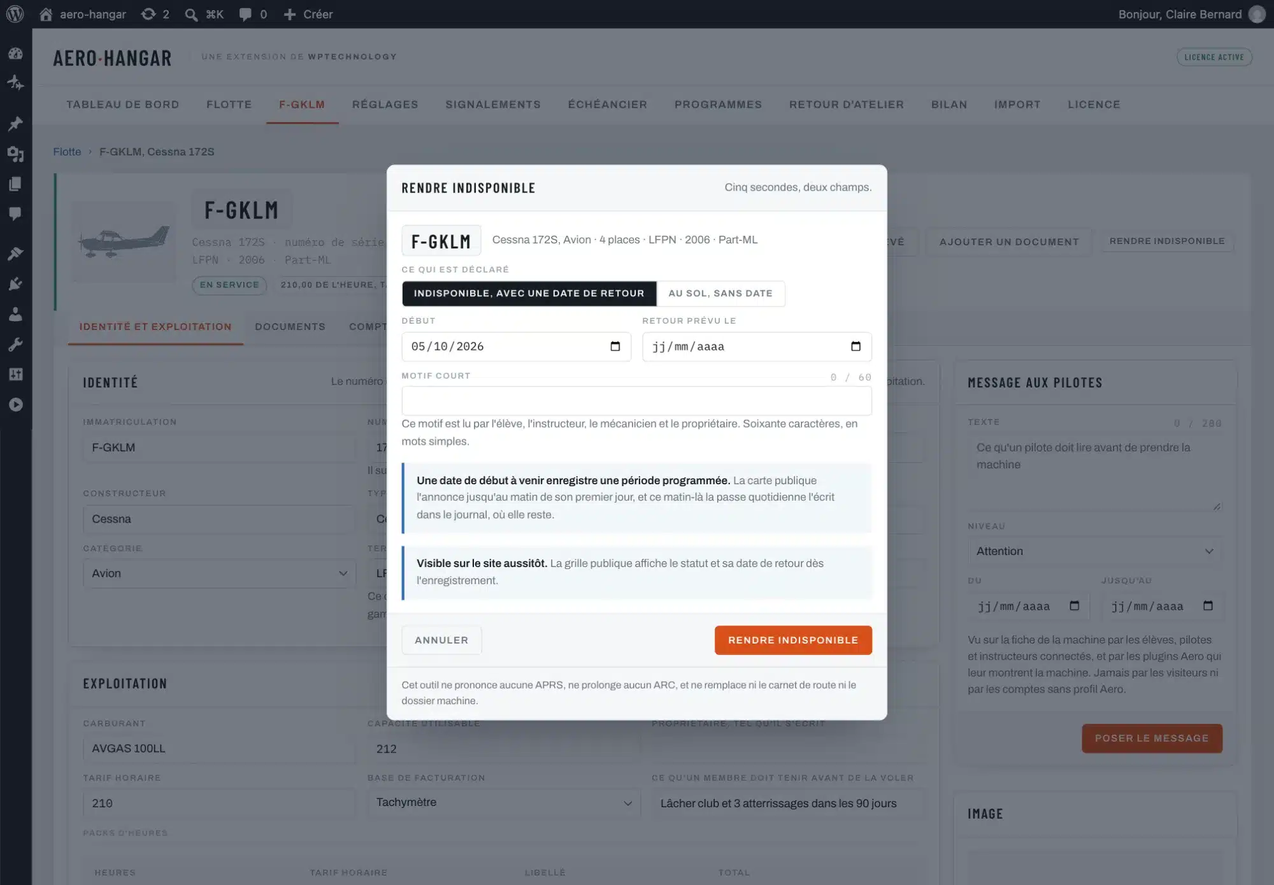Open the comments bubble icon
Viewport: 1274px width, 885px height.
245,14
